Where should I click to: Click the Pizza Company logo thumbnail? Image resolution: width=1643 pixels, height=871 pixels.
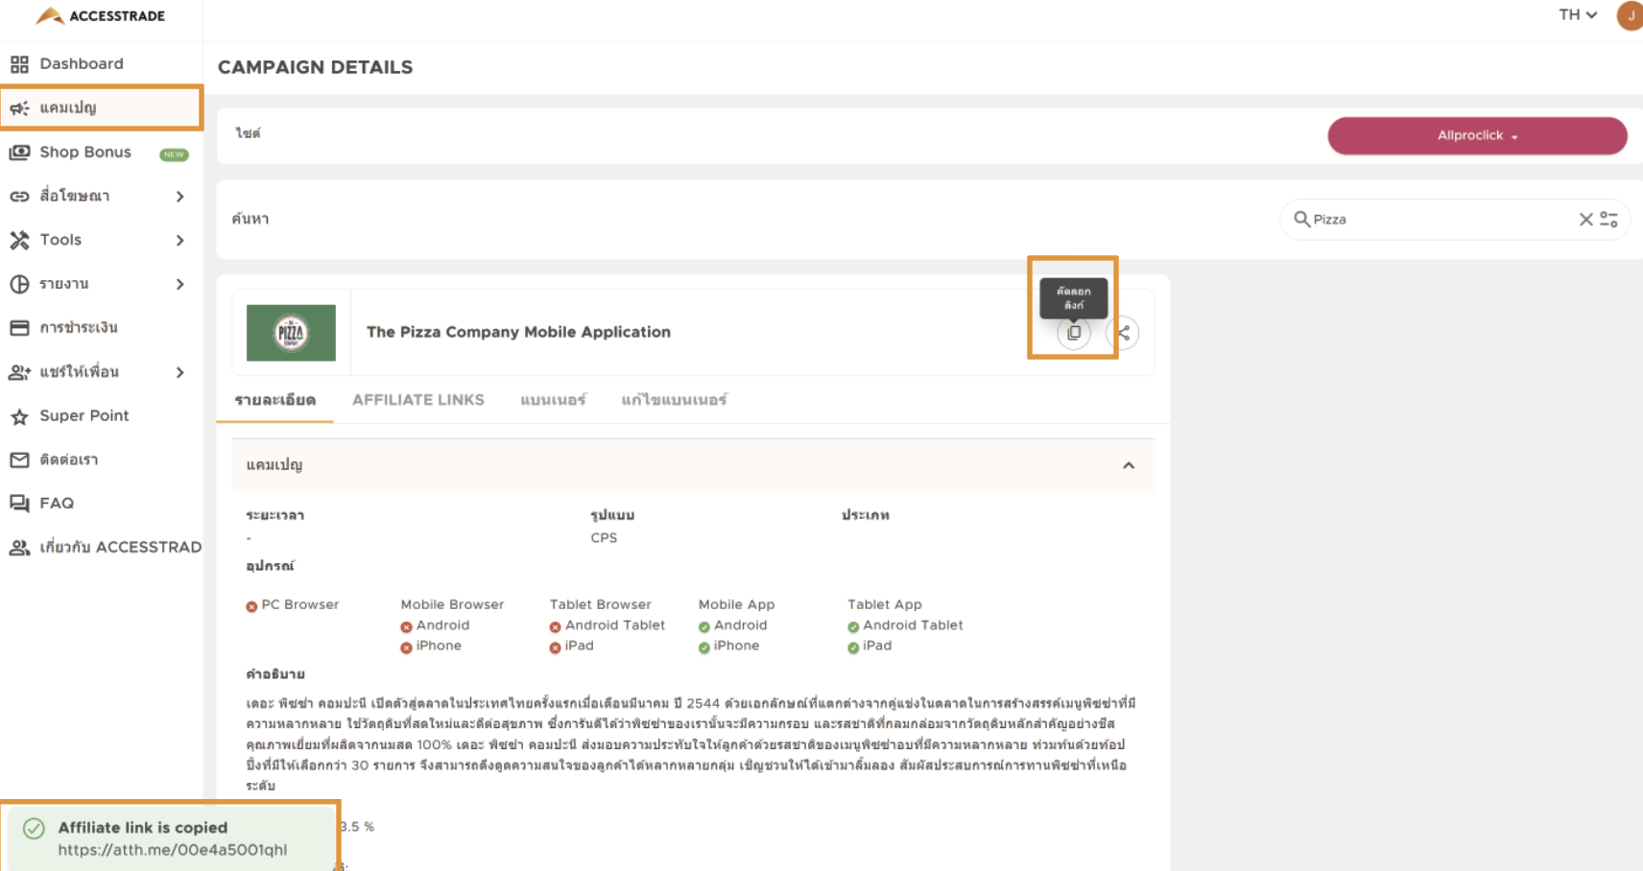click(x=291, y=333)
